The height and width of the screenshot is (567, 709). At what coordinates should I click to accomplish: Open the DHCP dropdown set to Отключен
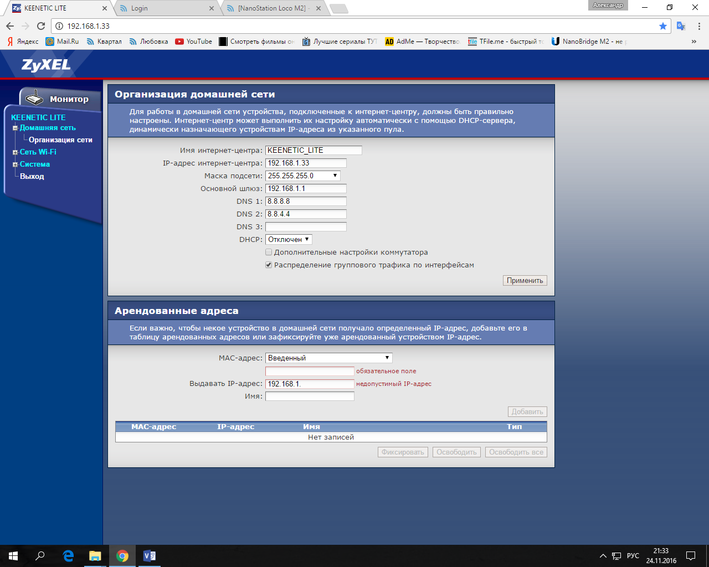click(x=289, y=239)
